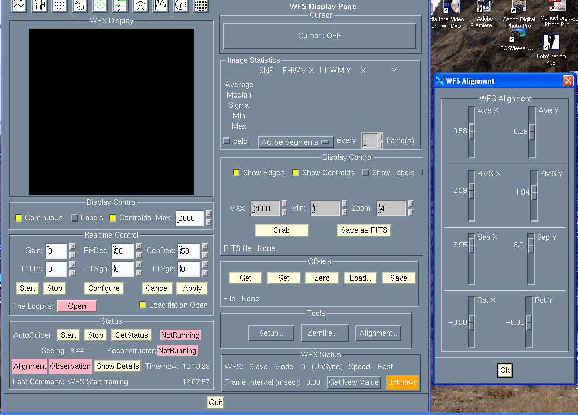This screenshot has height=415, width=578.
Task: Click the SU SU toolbar icon
Action: click(x=79, y=5)
